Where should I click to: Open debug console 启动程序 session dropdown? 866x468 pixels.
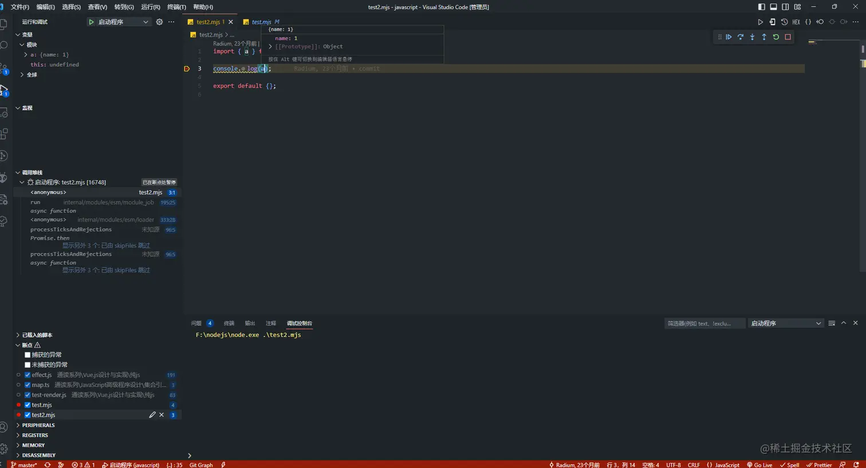786,323
